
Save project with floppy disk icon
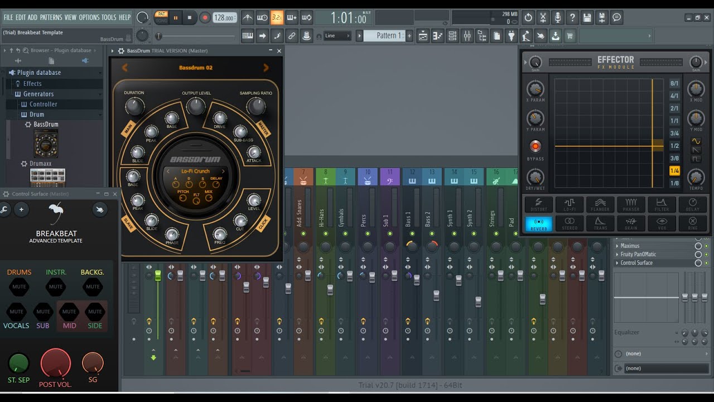tap(587, 17)
